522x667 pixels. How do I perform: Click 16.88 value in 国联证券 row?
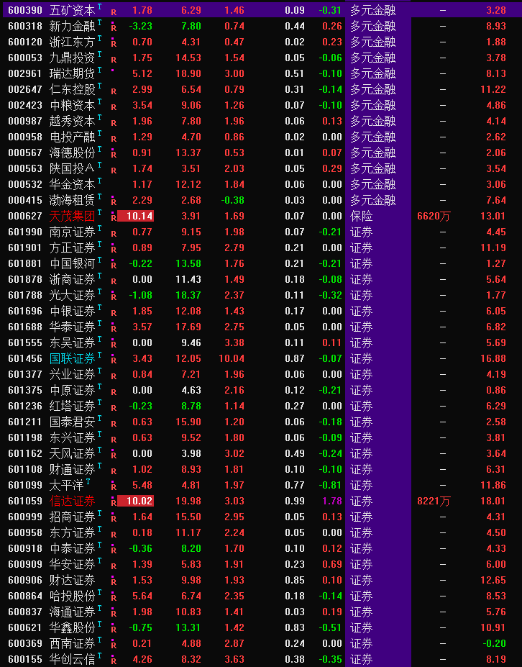point(493,358)
